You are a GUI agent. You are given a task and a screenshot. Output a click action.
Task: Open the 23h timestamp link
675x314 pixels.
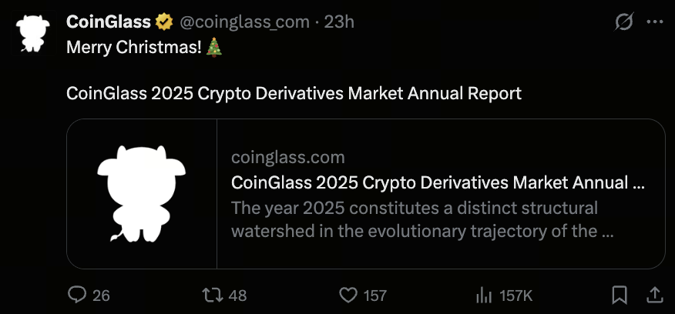[340, 22]
